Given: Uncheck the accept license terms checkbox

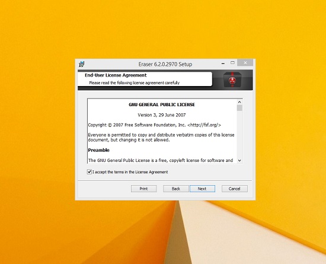Looking at the screenshot, I should click(x=89, y=172).
